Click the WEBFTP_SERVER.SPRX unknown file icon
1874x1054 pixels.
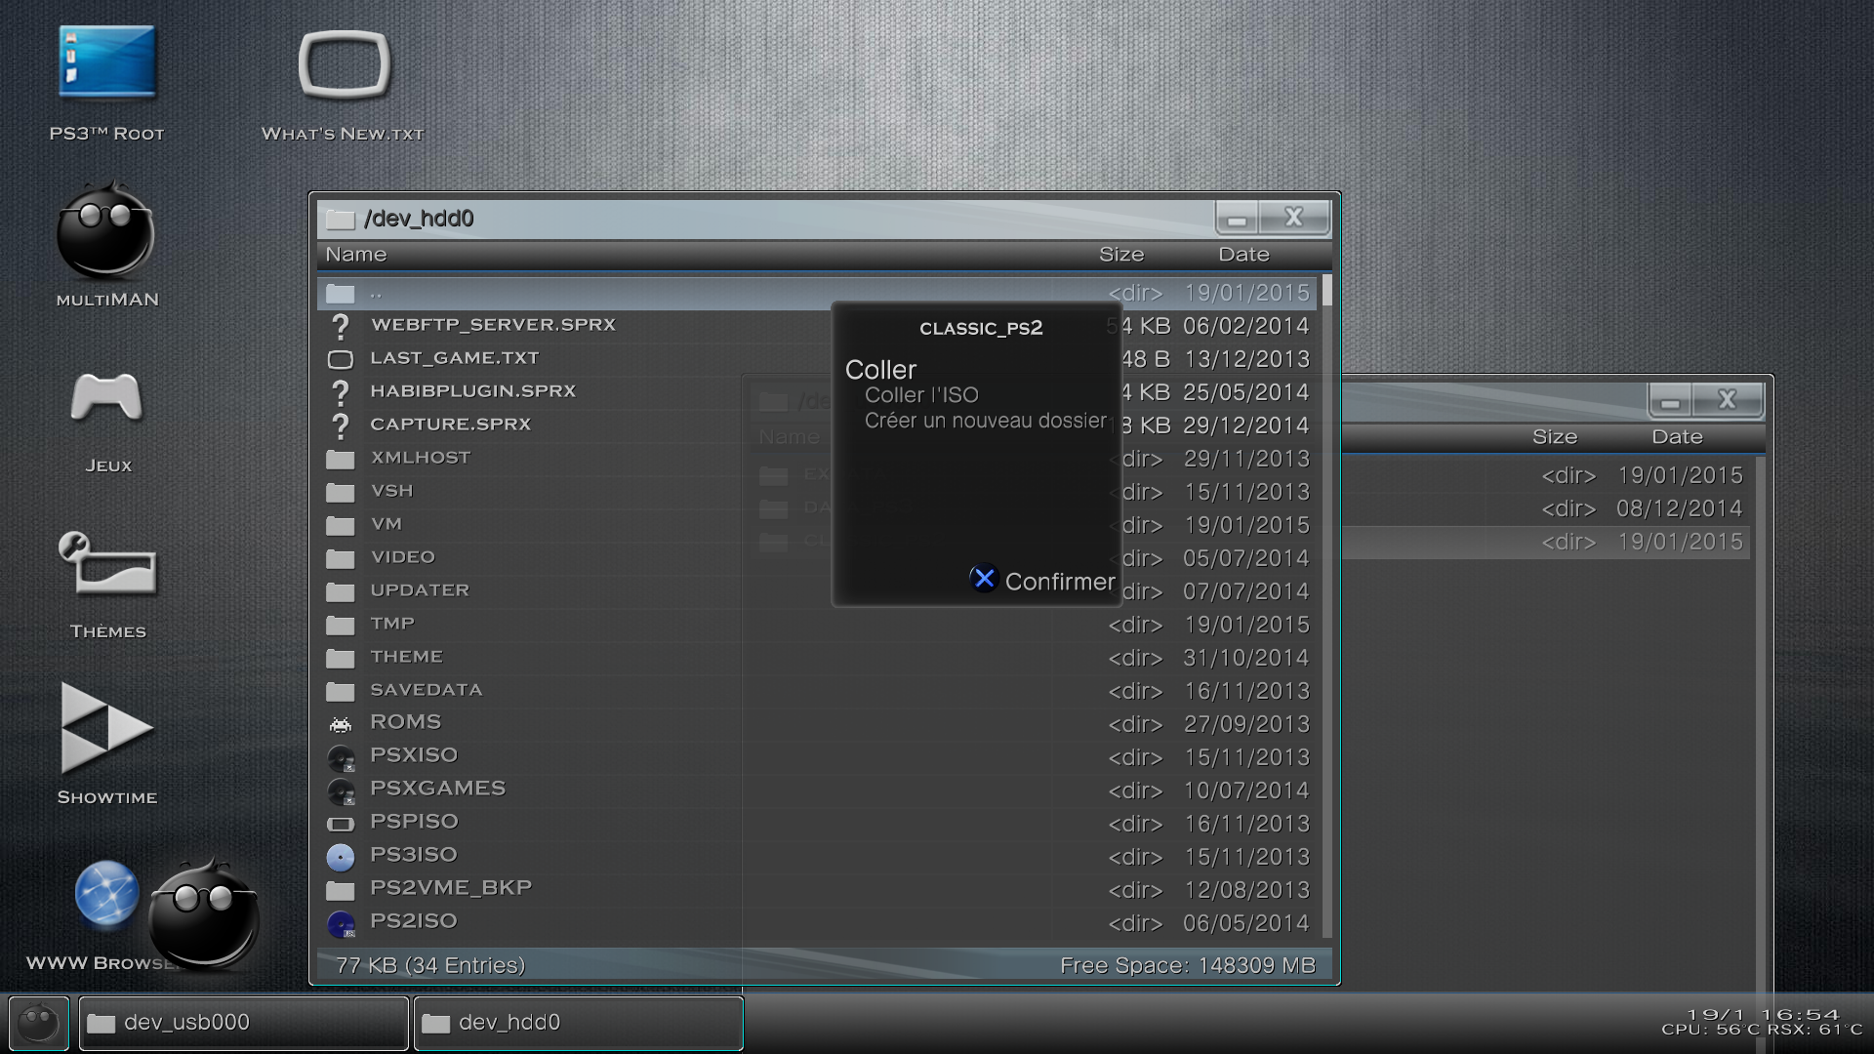(340, 326)
